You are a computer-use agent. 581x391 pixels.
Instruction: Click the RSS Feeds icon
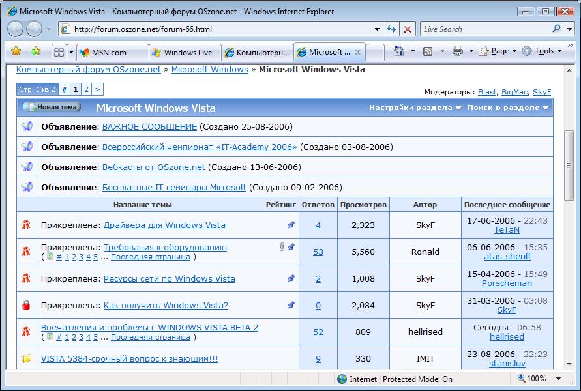(428, 51)
